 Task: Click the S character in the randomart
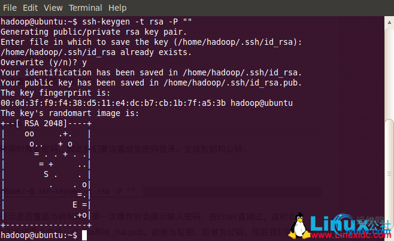pyautogui.click(x=46, y=174)
